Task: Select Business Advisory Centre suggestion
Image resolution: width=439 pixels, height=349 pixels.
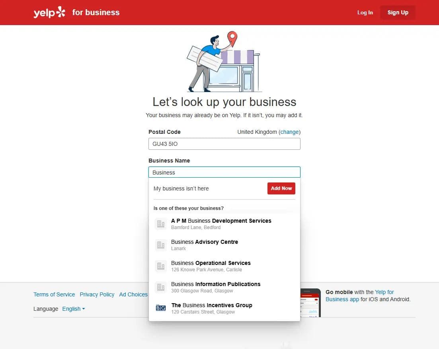Action: pyautogui.click(x=224, y=245)
